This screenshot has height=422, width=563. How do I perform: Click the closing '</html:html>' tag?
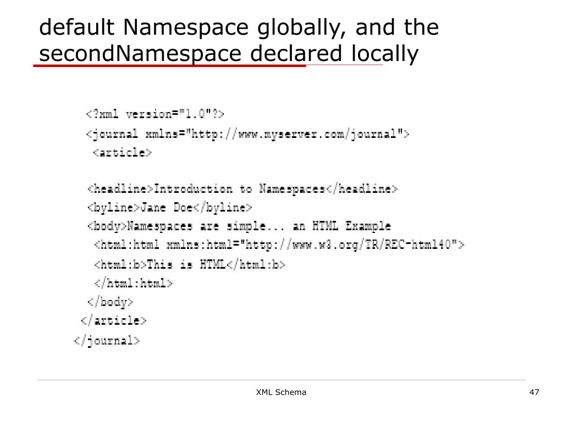(x=133, y=284)
